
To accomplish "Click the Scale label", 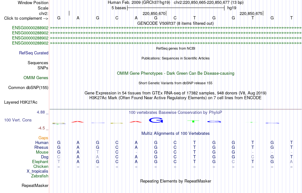I will [43, 8].
